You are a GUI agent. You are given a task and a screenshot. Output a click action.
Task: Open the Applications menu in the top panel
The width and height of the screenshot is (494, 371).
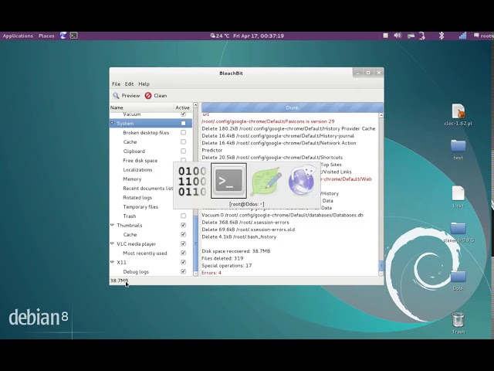coord(18,36)
